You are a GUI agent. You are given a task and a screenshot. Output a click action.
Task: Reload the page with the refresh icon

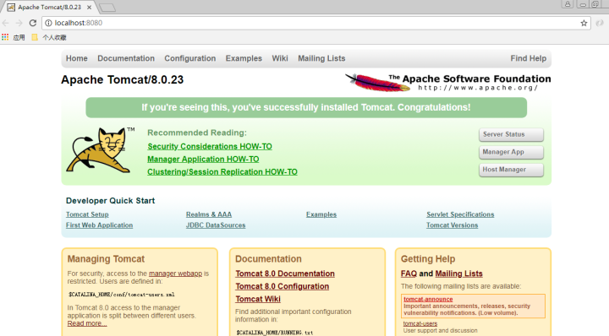point(33,23)
